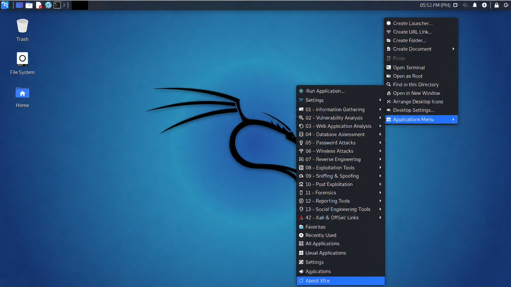Choose Create Launcher... in context menu

[421, 23]
